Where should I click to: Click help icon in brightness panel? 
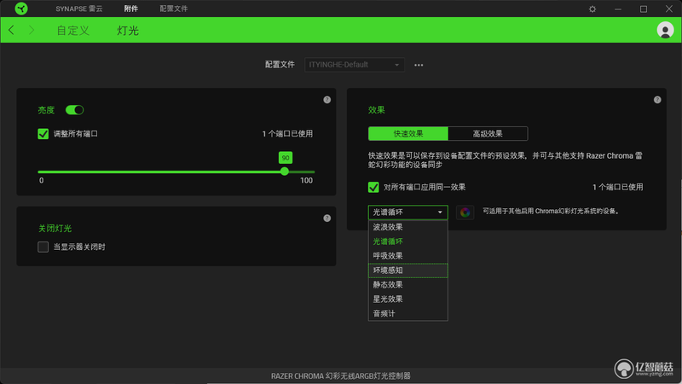point(327,100)
